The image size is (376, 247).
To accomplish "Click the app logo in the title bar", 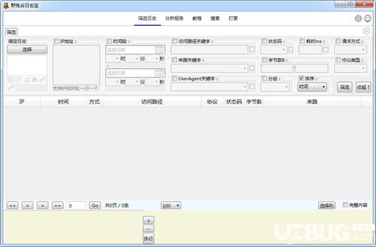I will [6, 5].
